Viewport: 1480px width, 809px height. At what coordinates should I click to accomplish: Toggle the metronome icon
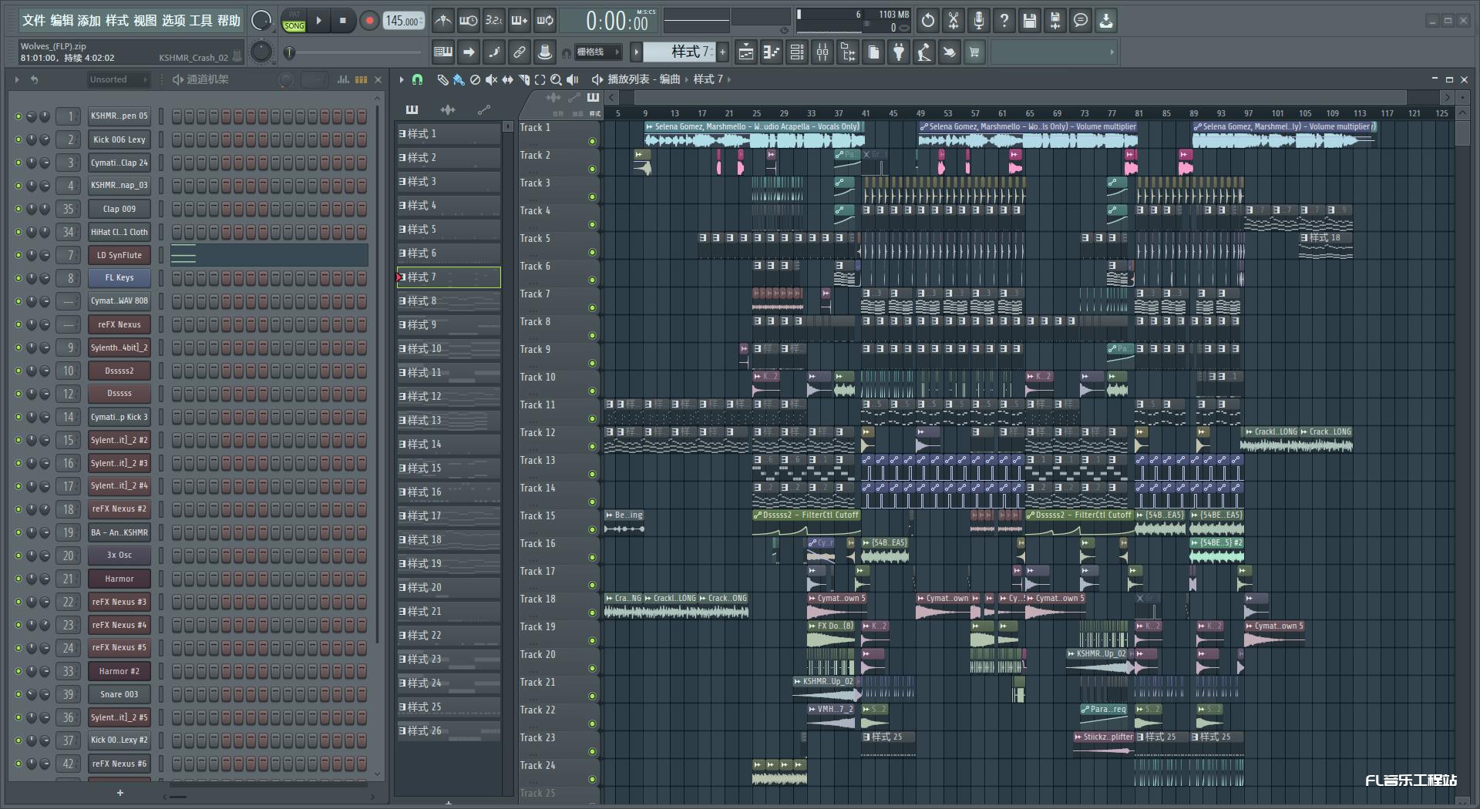(x=442, y=21)
